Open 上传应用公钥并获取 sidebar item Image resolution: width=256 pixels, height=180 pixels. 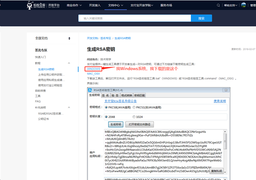(x=51, y=75)
